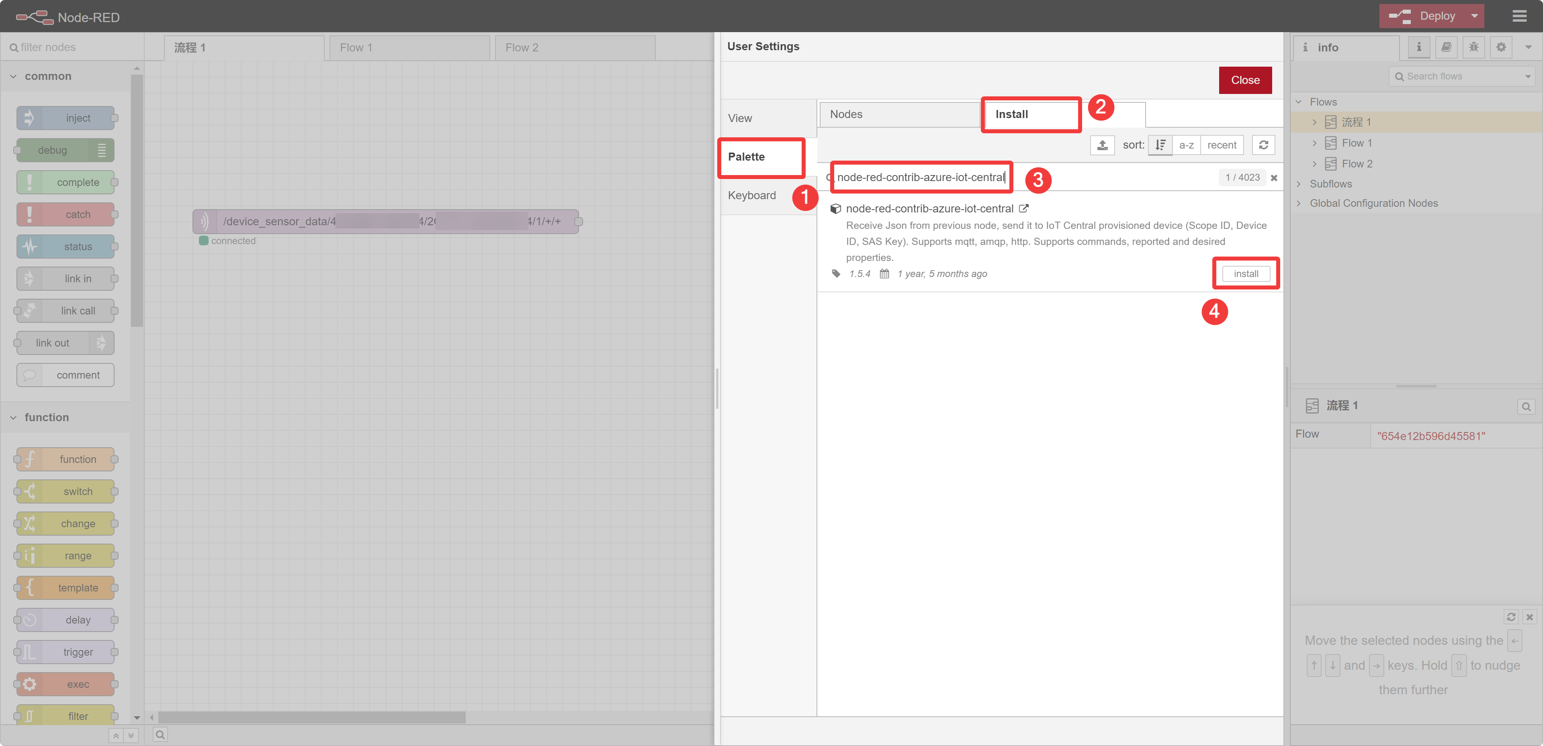
Task: Open the View settings section
Action: 769,118
